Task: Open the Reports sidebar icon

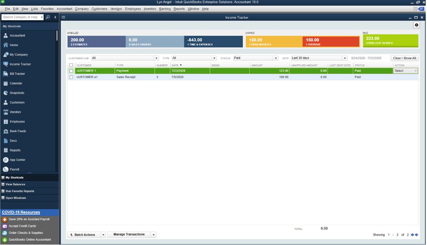Action: point(6,150)
